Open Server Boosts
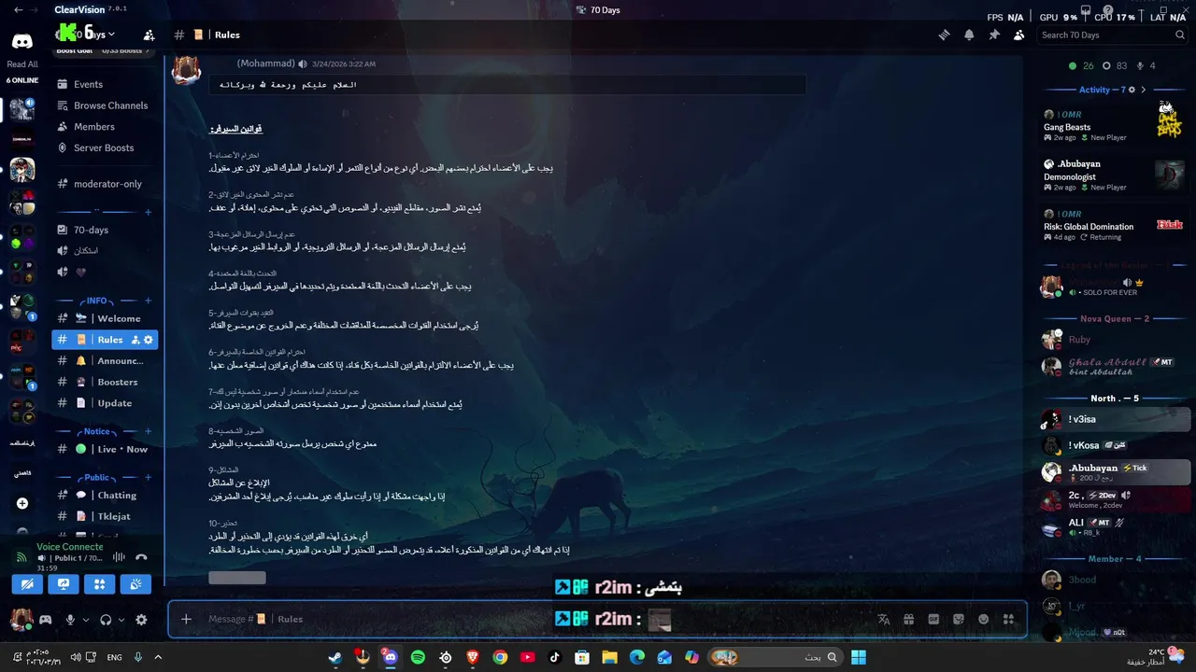The width and height of the screenshot is (1196, 672). [x=105, y=147]
